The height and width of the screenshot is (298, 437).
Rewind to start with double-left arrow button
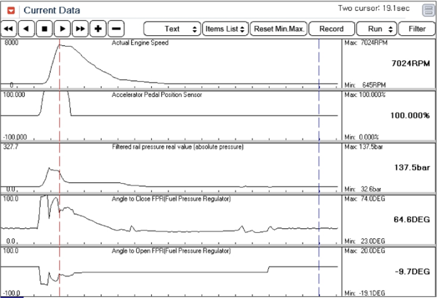(x=9, y=29)
